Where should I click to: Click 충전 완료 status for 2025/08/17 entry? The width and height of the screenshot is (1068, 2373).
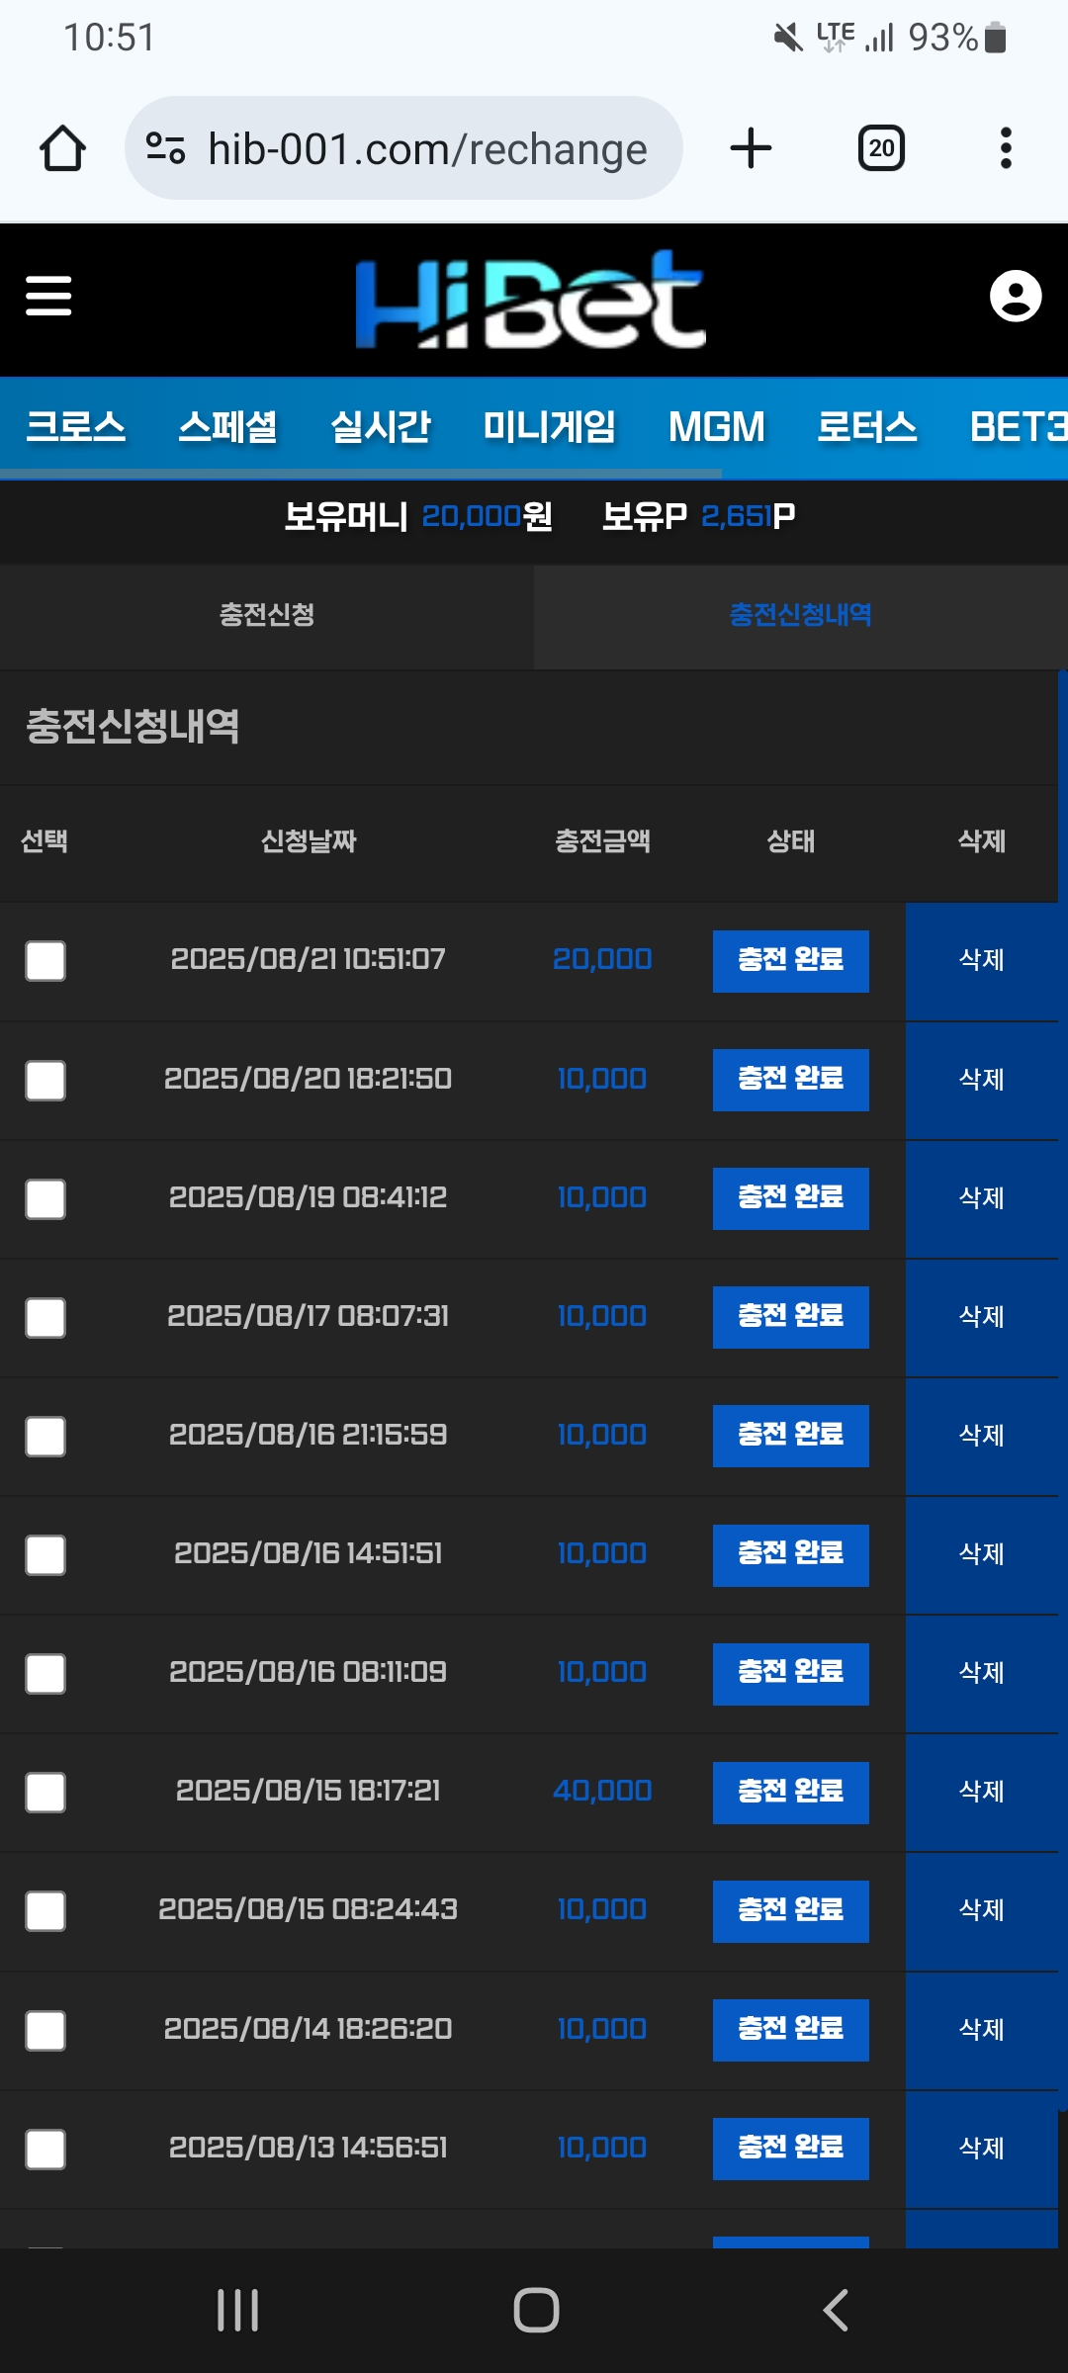(790, 1316)
